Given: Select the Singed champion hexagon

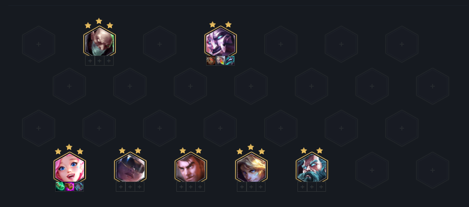Looking at the screenshot, I should point(100,42).
